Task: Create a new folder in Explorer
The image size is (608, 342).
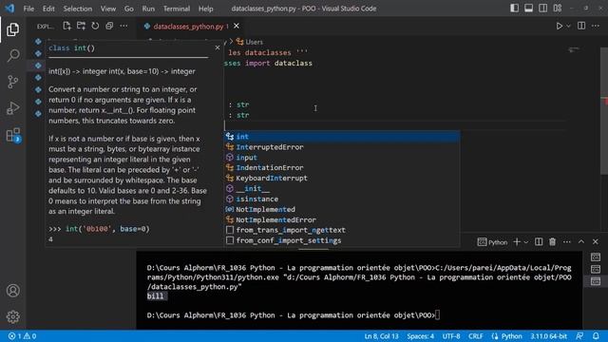Action: tap(81, 26)
